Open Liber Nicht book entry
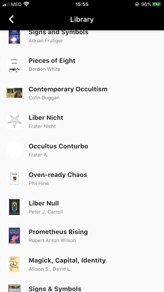This screenshot has height=292, width=164. [82, 121]
